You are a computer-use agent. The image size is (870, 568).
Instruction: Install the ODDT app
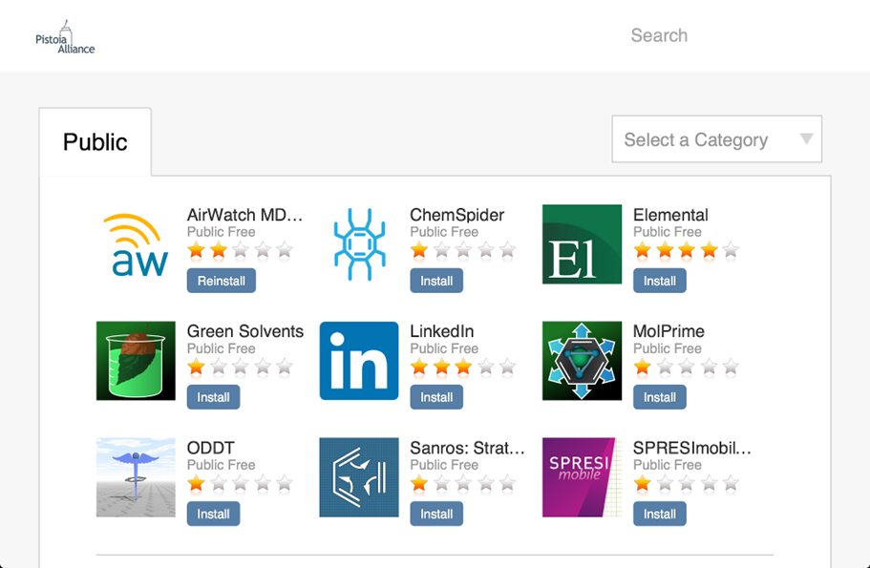[213, 514]
